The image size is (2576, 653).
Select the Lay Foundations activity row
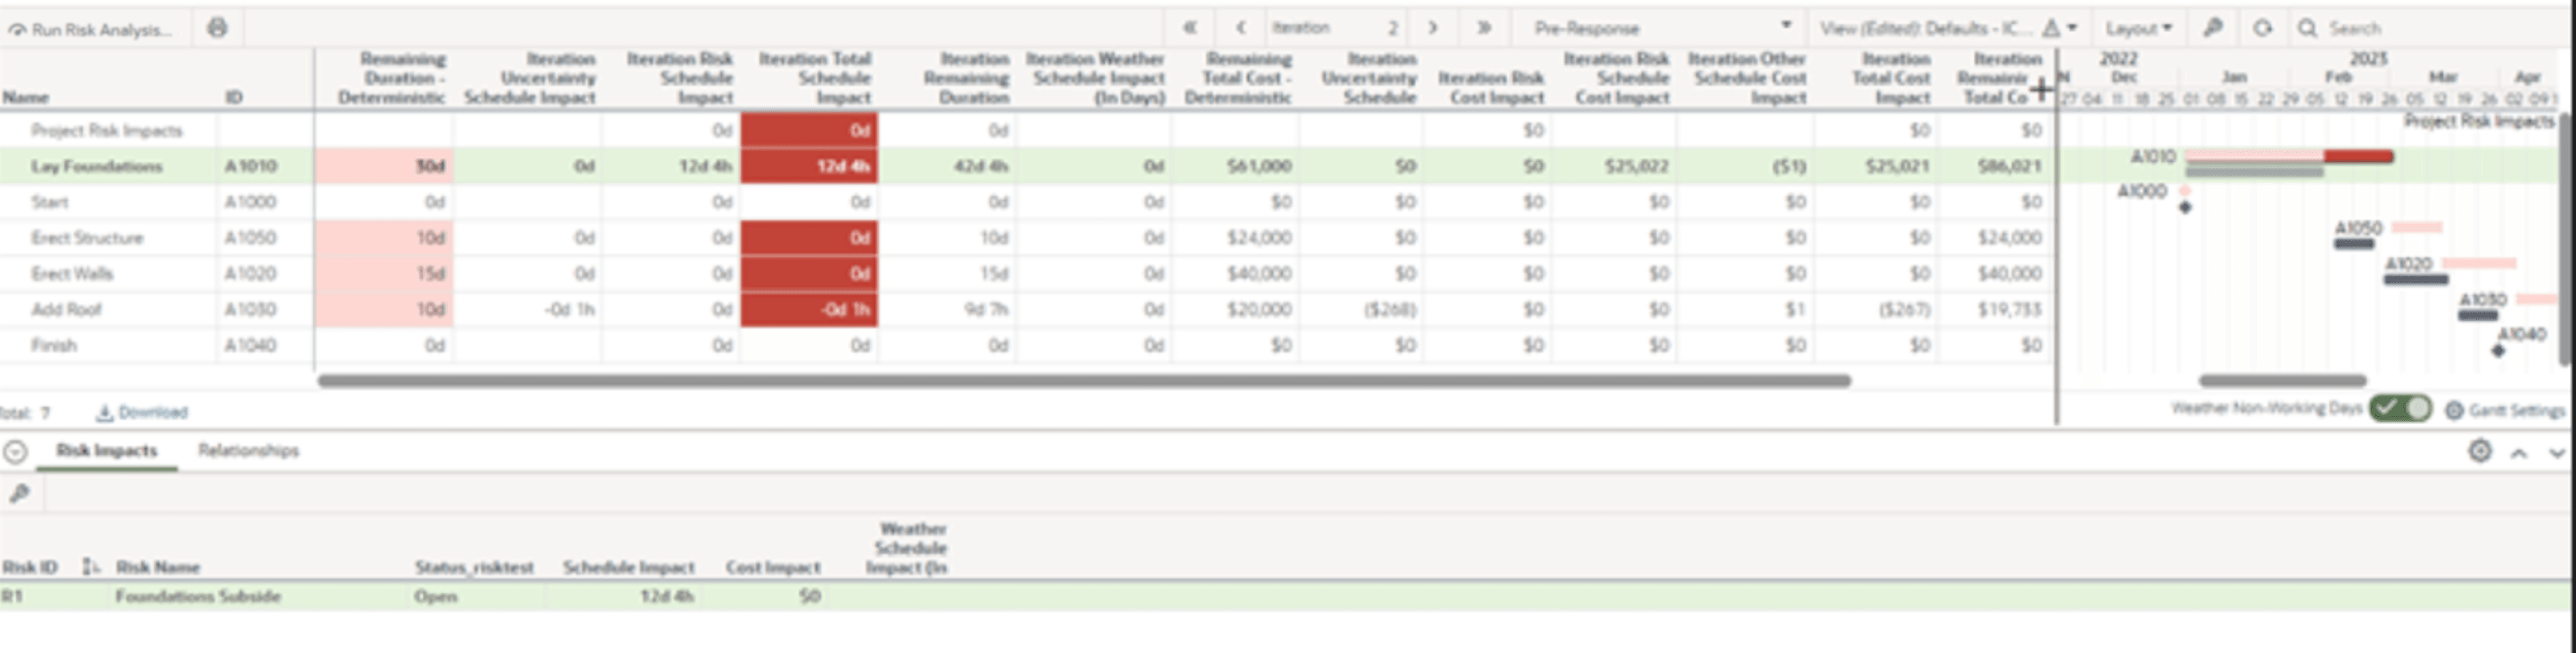[x=1027, y=166]
